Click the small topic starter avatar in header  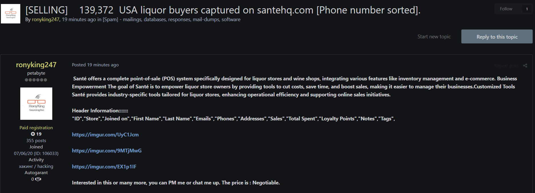pyautogui.click(x=11, y=14)
